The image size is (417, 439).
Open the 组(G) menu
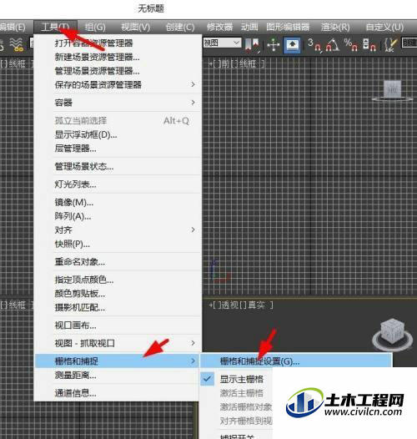coord(95,27)
